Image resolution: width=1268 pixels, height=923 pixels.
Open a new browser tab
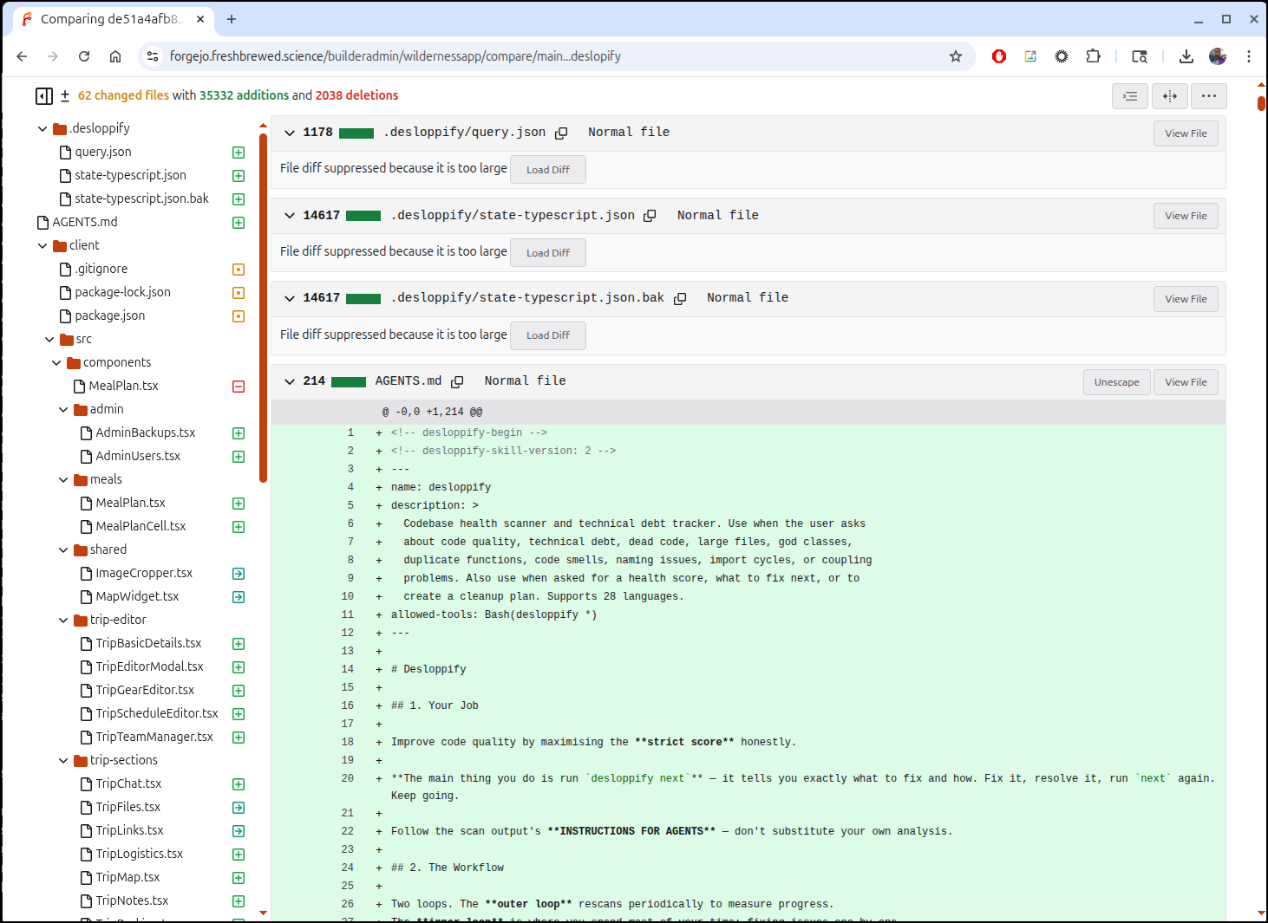click(232, 19)
